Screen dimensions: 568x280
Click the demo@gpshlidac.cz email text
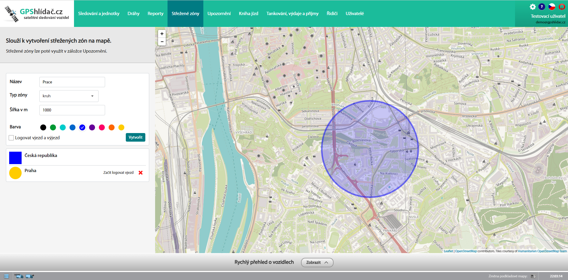[550, 22]
